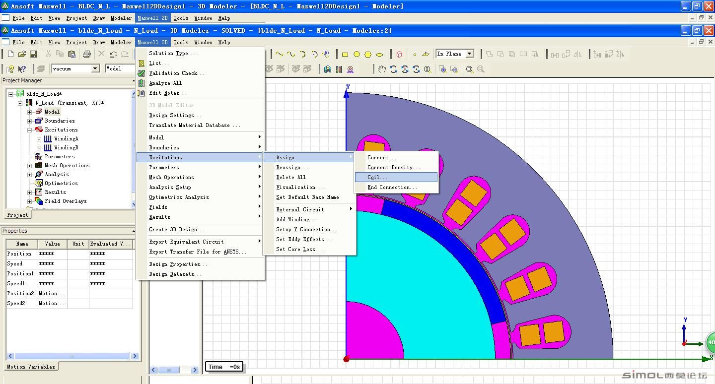Image resolution: width=715 pixels, height=384 pixels.
Task: Open Set Core Loss... menu entry
Action: pyautogui.click(x=309, y=249)
